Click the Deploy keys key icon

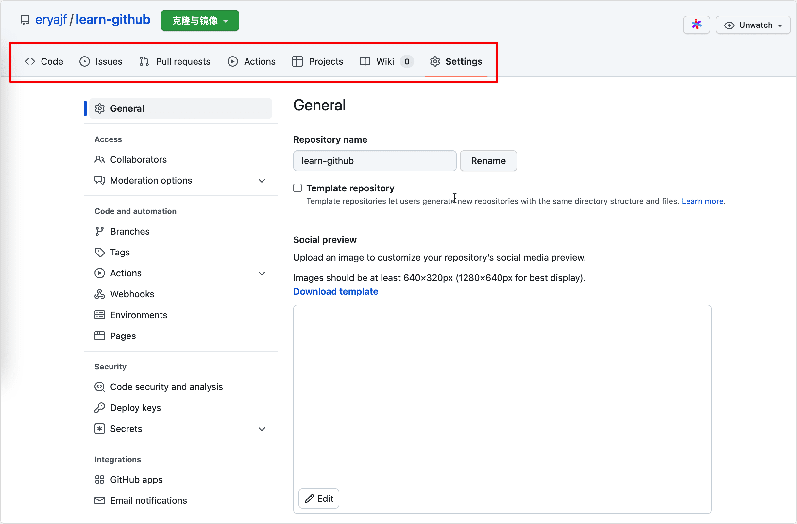[x=99, y=408]
